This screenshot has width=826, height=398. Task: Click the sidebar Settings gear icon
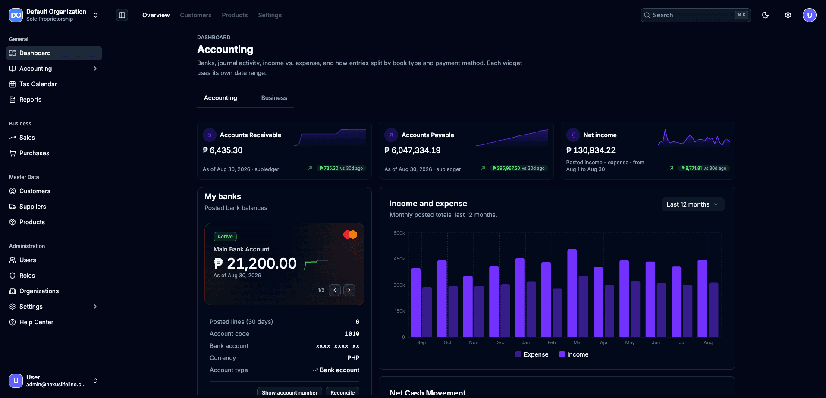[x=13, y=307]
